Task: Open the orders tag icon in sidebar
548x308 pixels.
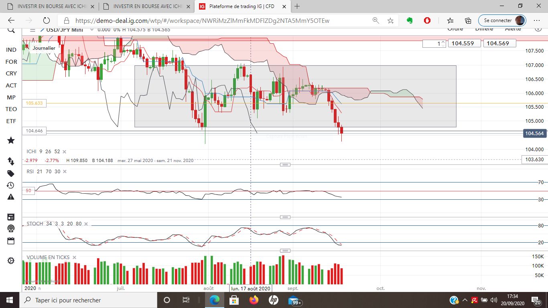Action: pyautogui.click(x=11, y=173)
